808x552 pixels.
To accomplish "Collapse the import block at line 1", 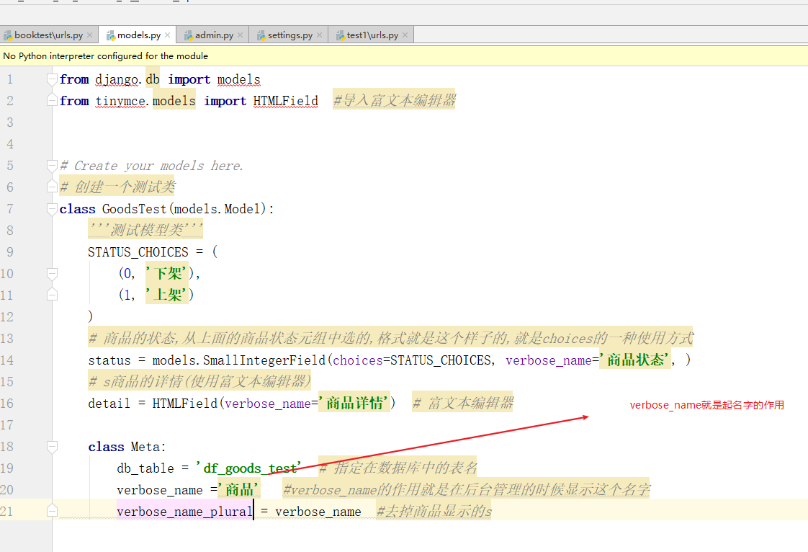I will [52, 79].
